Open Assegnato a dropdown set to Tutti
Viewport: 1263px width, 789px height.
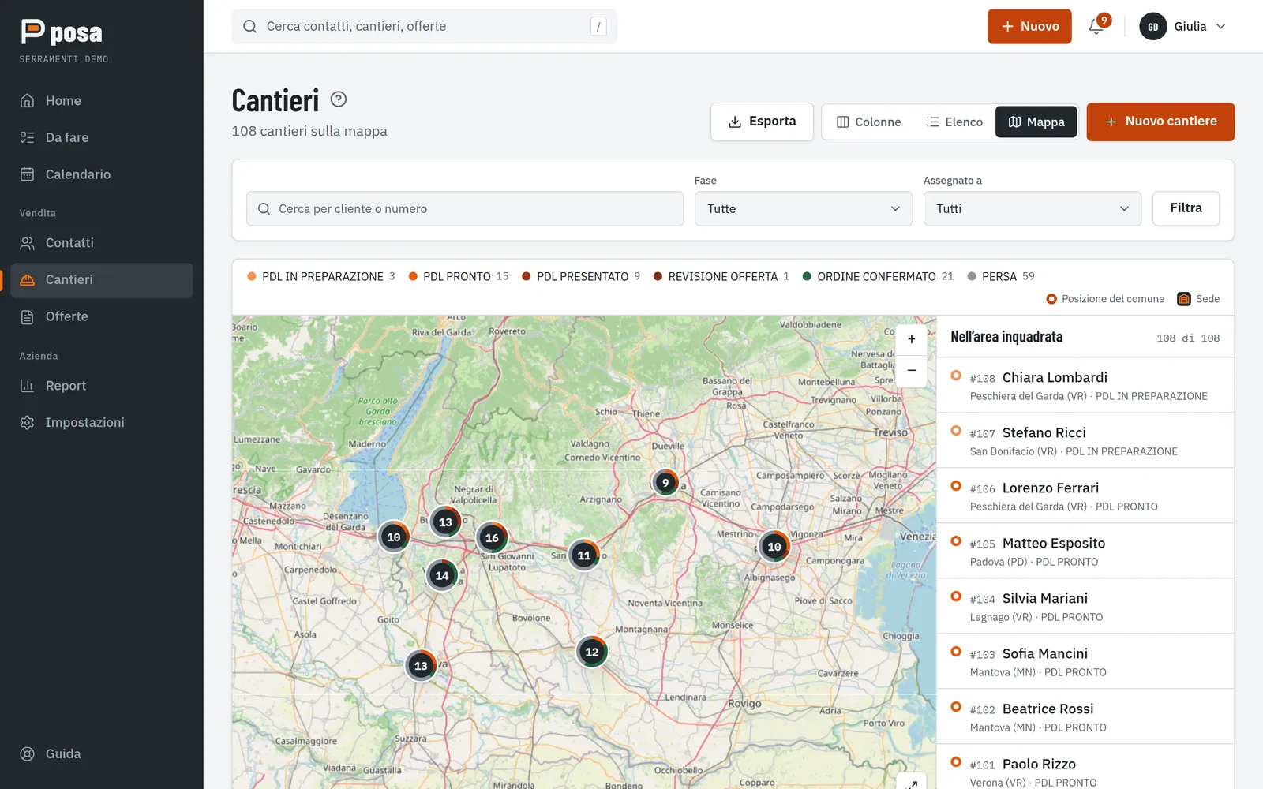1033,208
